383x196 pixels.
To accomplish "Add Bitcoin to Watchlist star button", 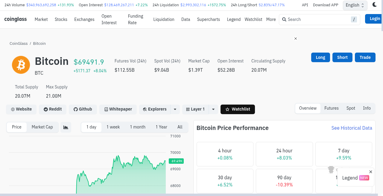I will coord(238,109).
